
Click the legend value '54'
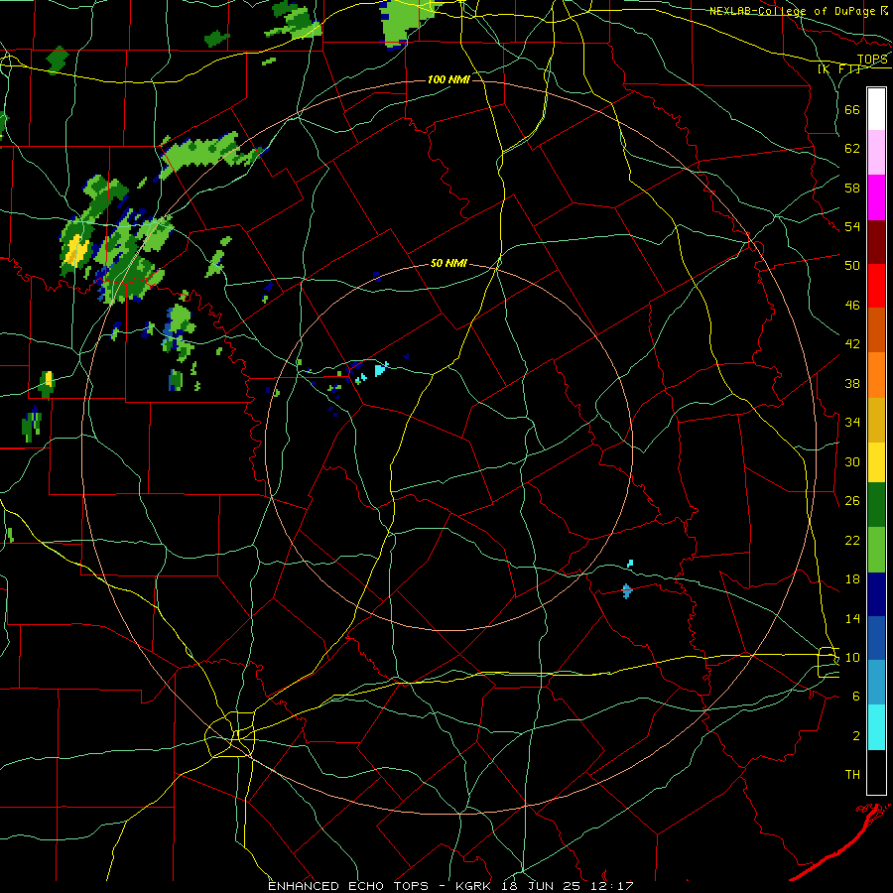coord(852,226)
